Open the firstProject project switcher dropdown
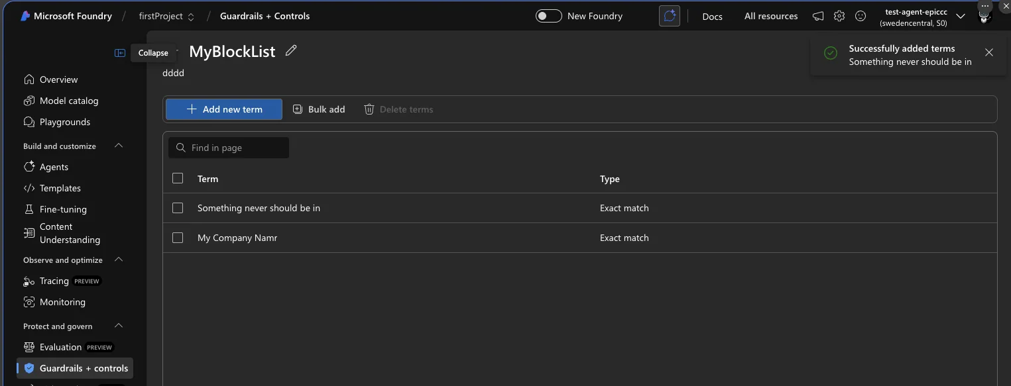 coord(166,16)
